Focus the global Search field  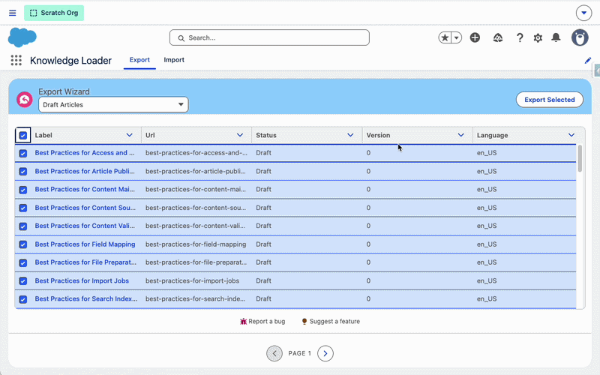click(269, 37)
